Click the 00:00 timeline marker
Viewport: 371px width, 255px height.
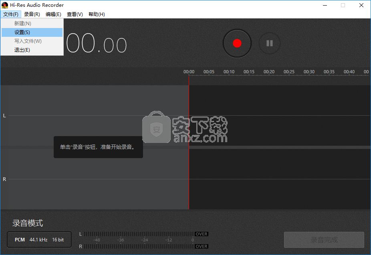[x=189, y=72]
